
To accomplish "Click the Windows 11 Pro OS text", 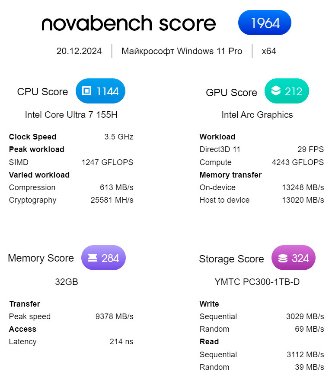I will click(182, 51).
